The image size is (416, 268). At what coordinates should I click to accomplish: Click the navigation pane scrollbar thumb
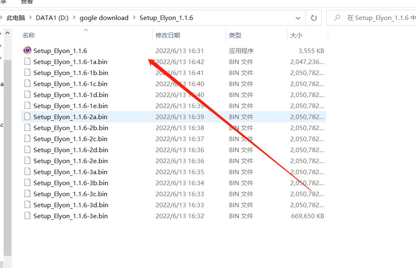7,158
